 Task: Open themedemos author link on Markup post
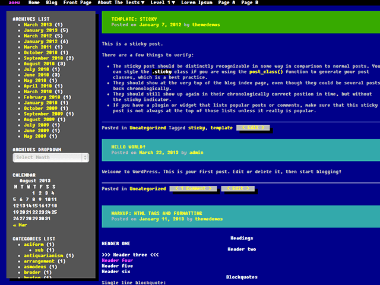coord(209,219)
